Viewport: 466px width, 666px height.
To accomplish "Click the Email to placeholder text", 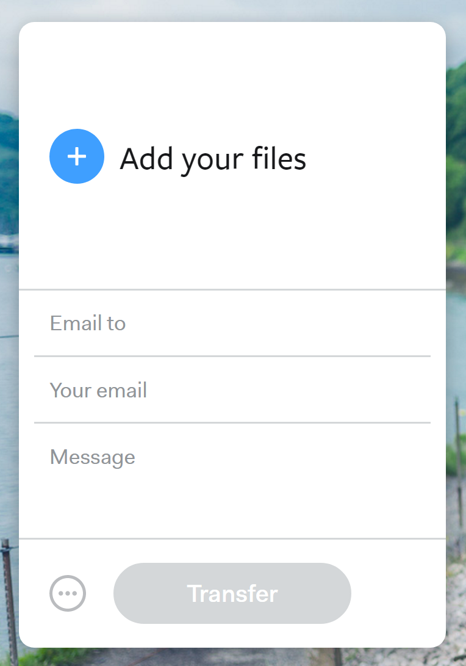I will 88,323.
